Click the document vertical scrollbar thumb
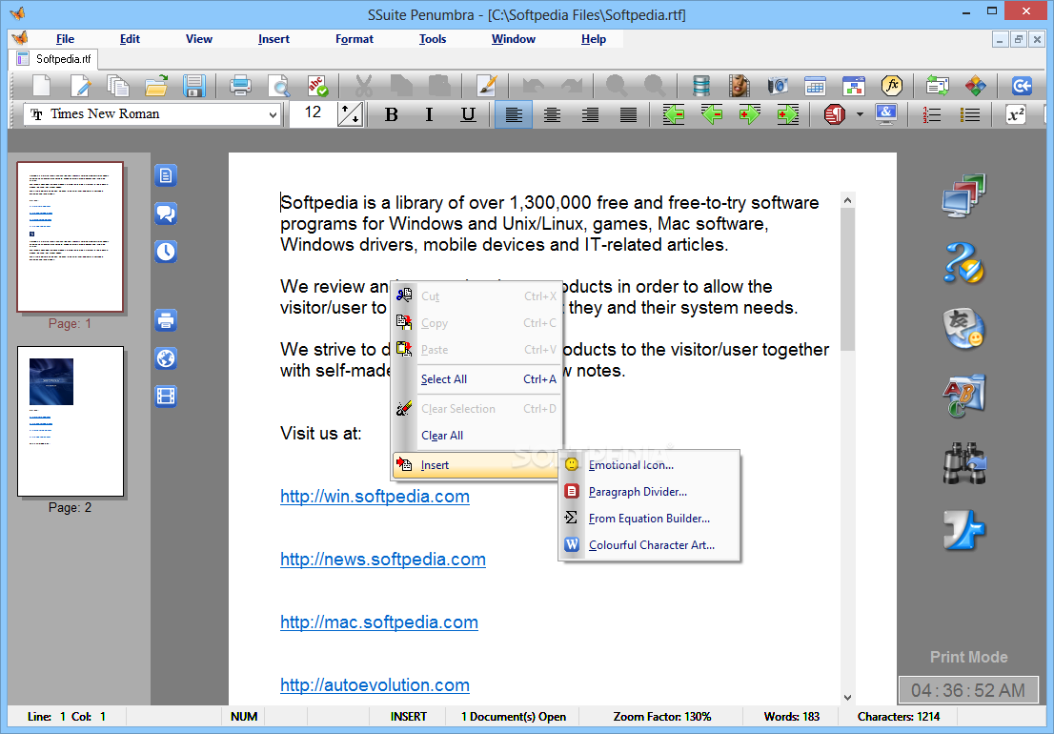This screenshot has width=1054, height=734. 847,279
